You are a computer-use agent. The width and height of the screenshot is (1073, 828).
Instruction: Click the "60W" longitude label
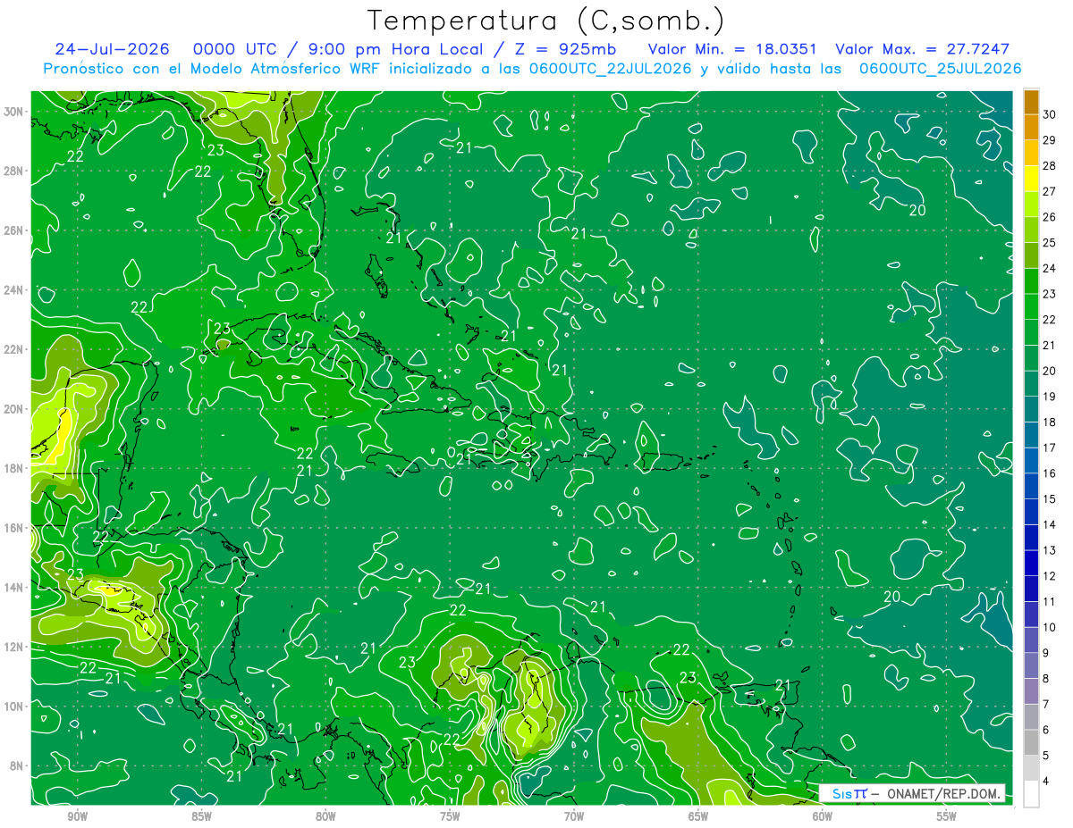click(x=823, y=816)
